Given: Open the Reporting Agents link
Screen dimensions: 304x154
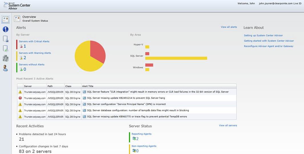Looking at the screenshot, I should 141,134.
